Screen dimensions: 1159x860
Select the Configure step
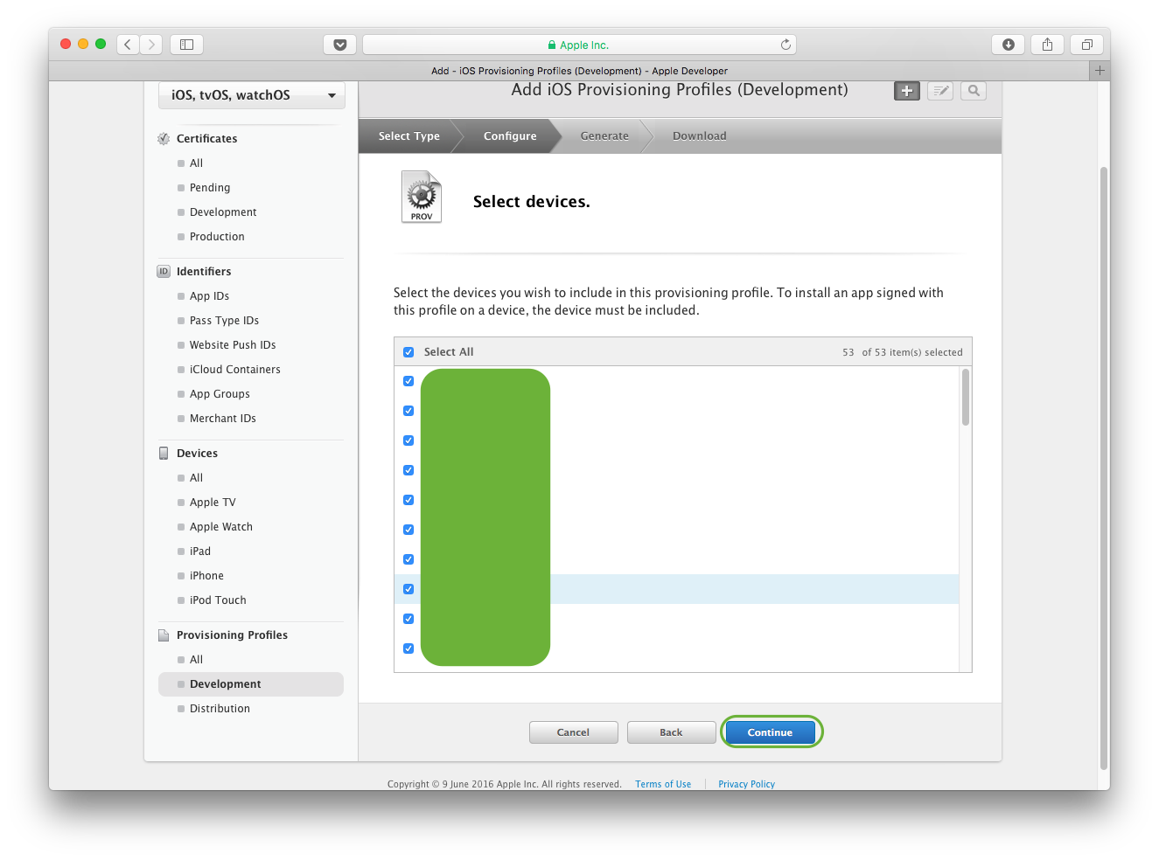click(x=510, y=135)
